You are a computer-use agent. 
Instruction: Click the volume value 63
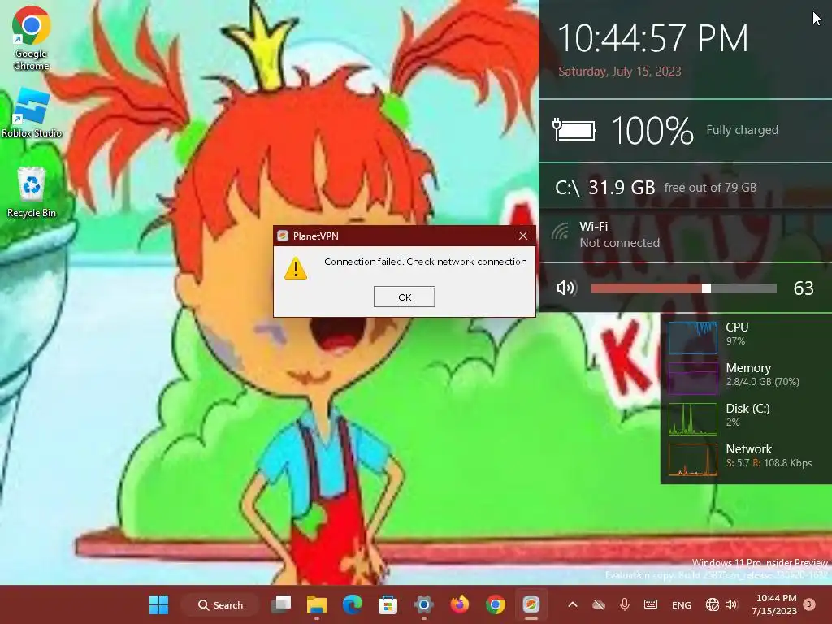(804, 288)
